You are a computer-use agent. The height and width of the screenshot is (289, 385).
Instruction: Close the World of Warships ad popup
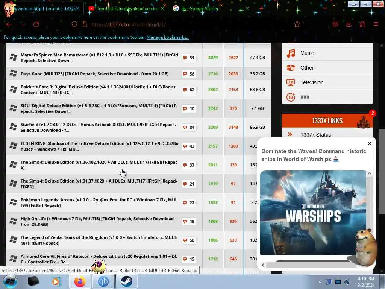pos(369,143)
